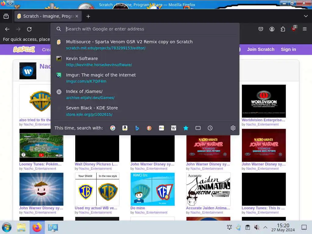Open notifications bell in system tray
Screen dimensions: 312x234
229,227
